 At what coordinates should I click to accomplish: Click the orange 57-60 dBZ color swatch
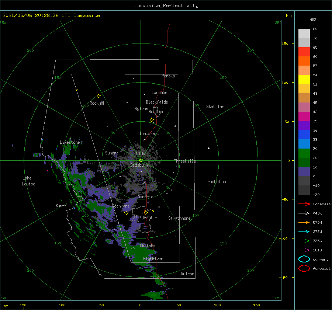[304, 61]
